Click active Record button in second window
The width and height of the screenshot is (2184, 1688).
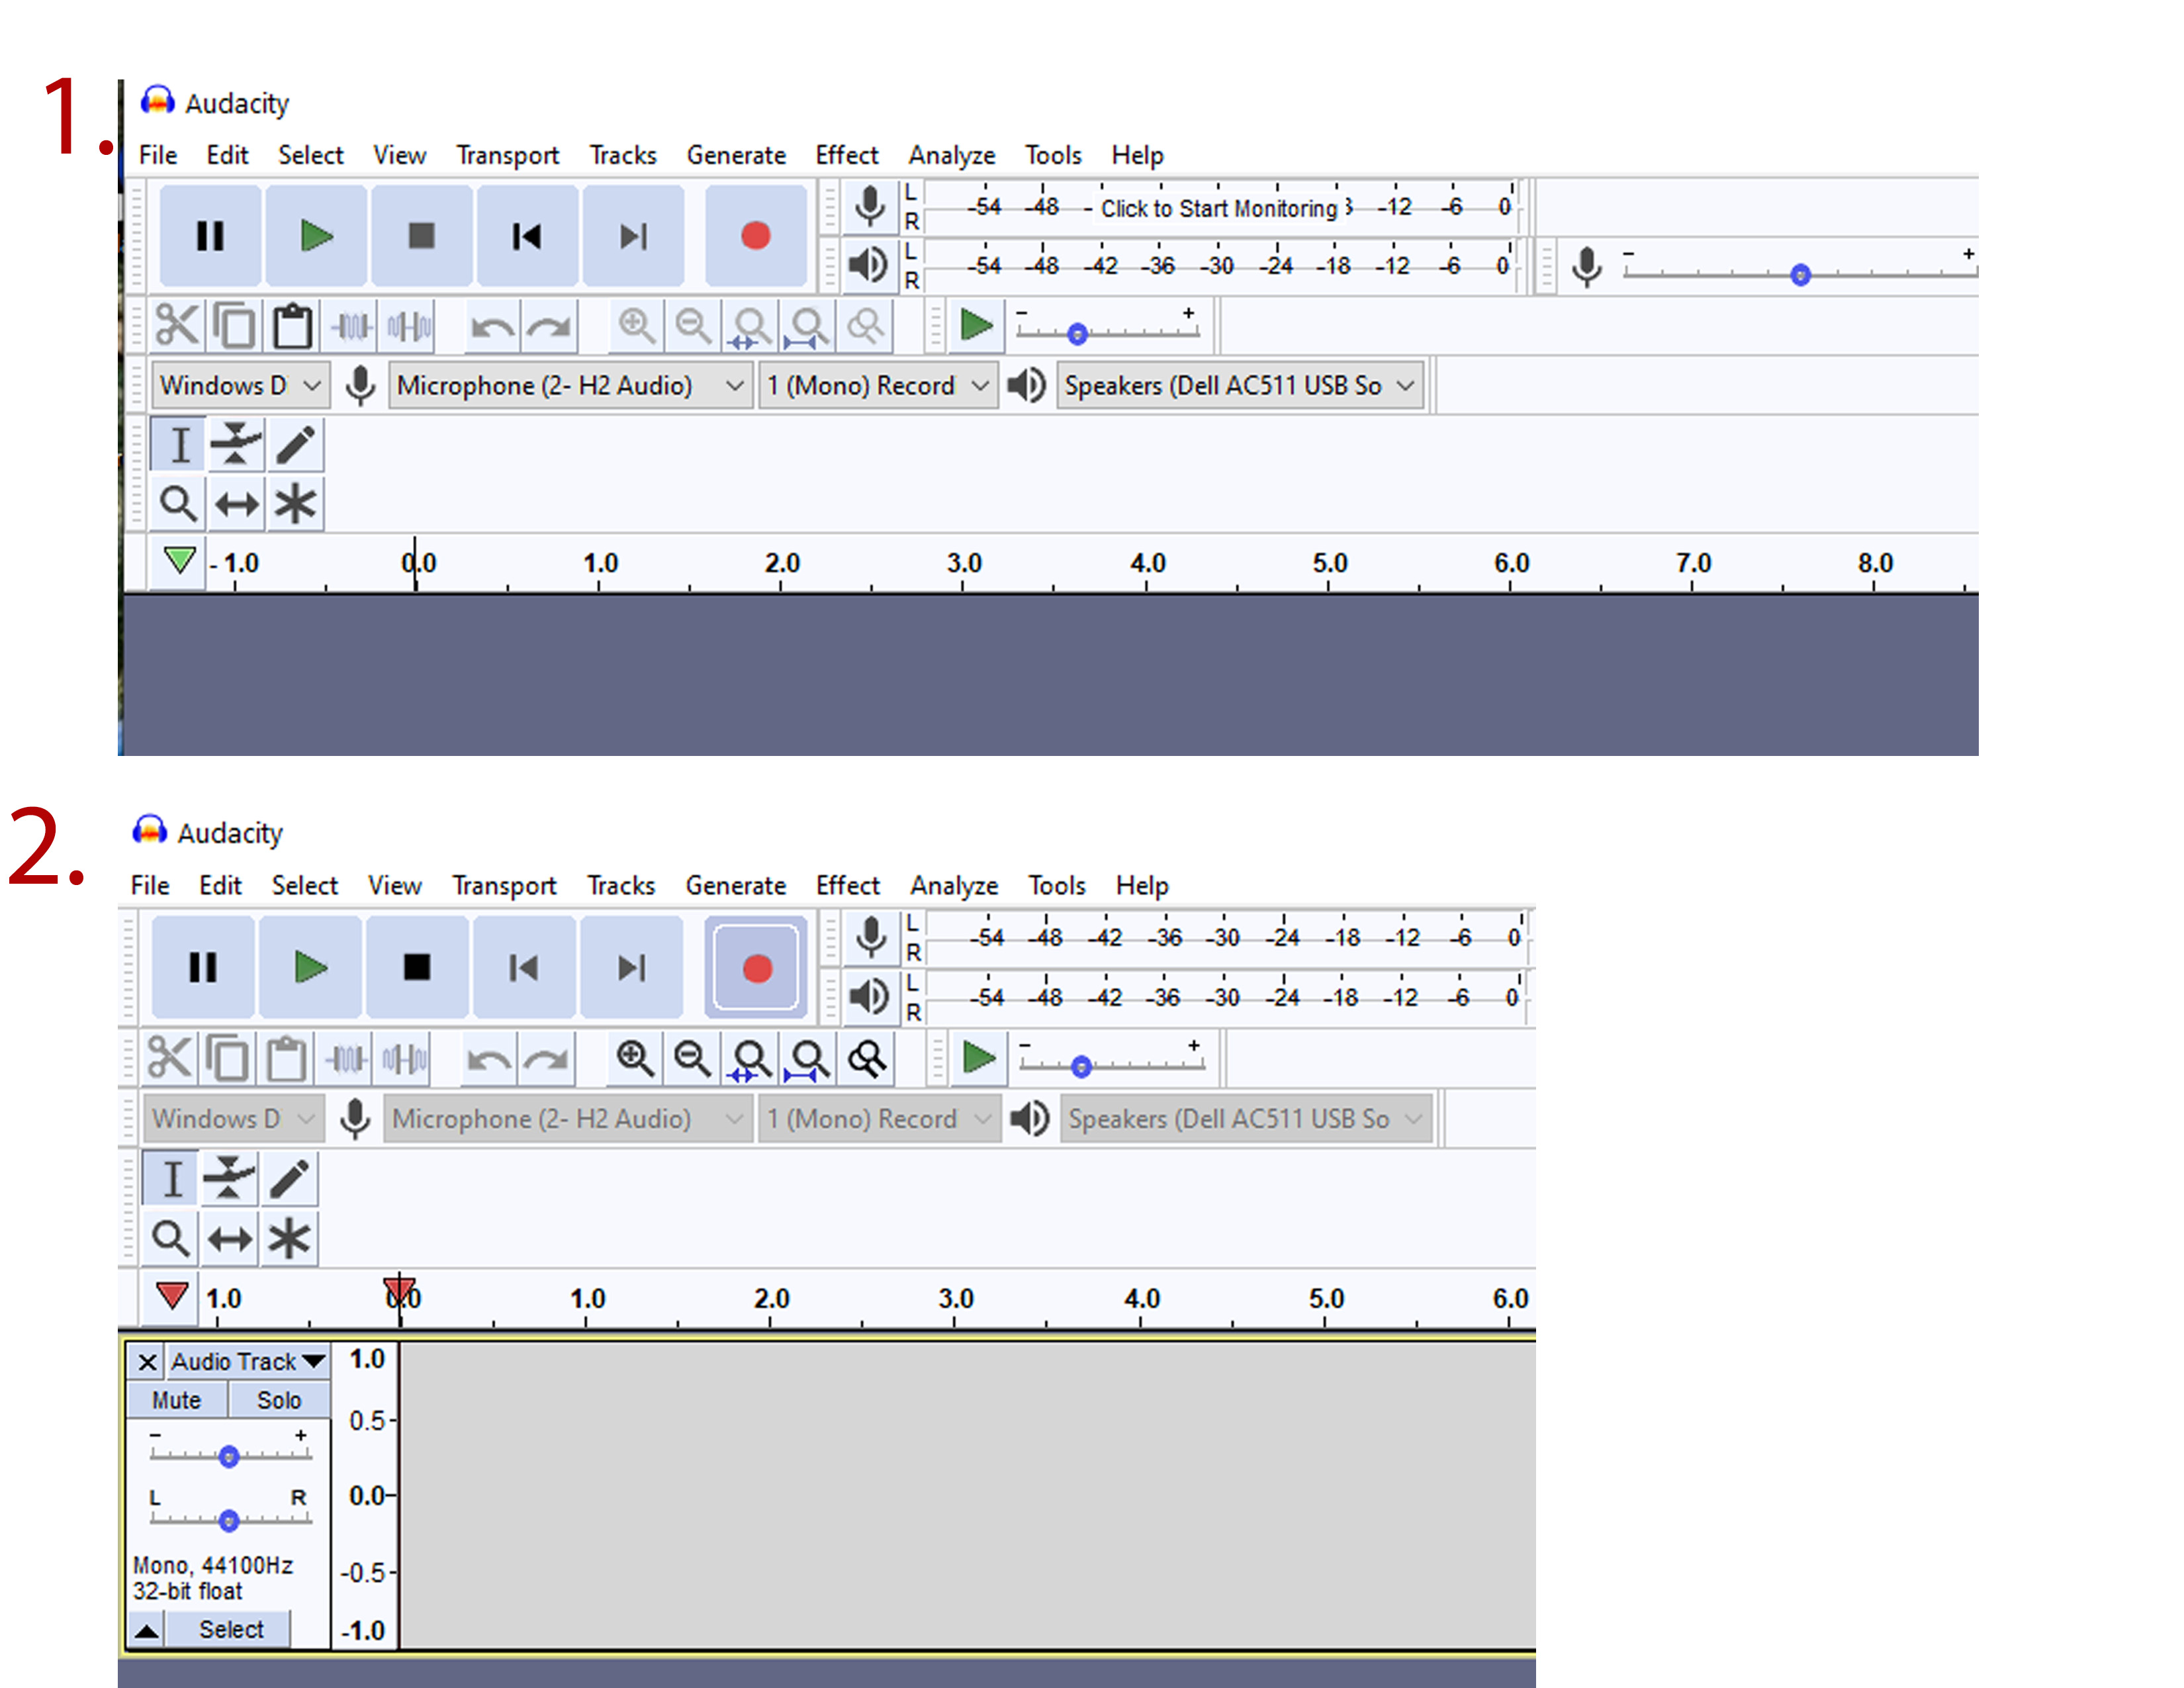coord(756,967)
